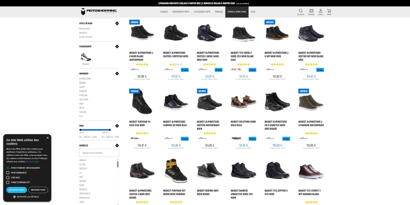This screenshot has width=410, height=205.
Task: Reject cookies with Refuser tout
Action: tap(38, 190)
